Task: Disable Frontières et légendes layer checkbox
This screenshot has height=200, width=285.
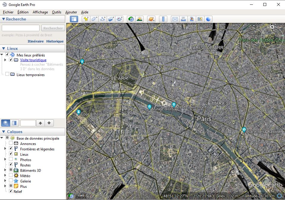Action: 11,148
